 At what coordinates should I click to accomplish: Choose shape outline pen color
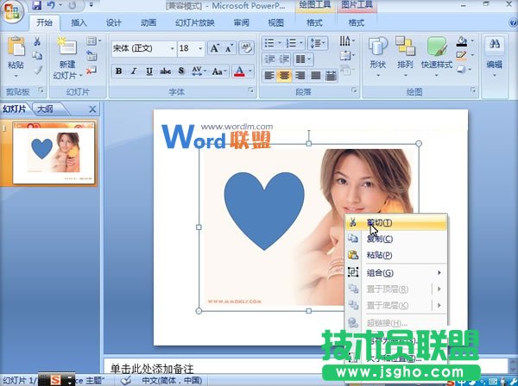click(x=462, y=55)
